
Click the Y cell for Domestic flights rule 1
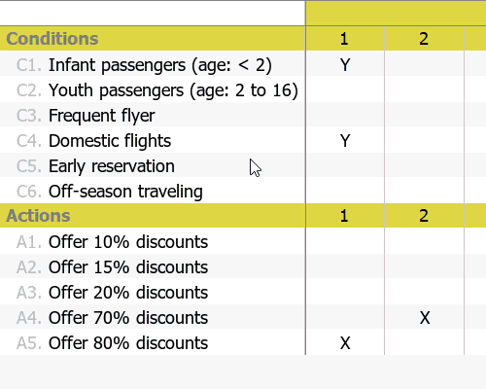[345, 141]
